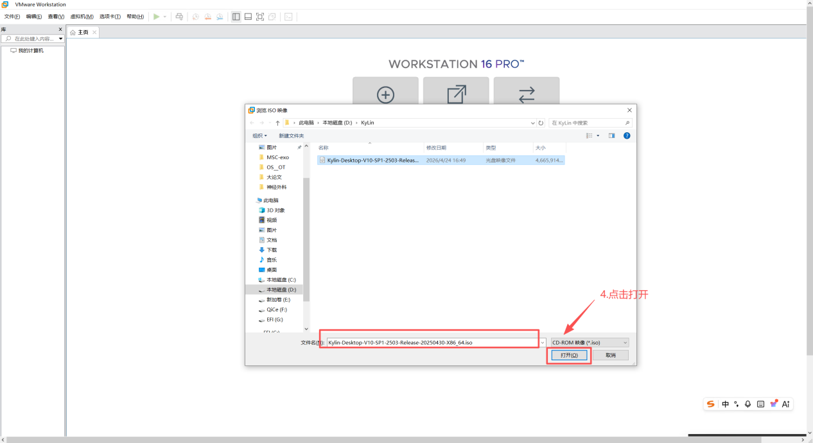Click the enter full screen mode icon
813x443 pixels.
260,17
